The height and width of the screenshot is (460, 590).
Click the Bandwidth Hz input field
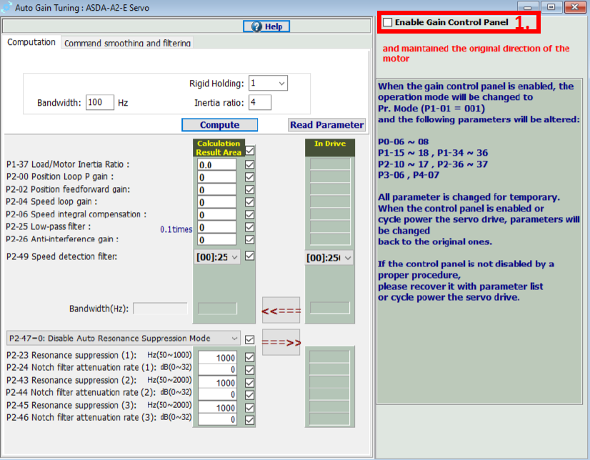coord(99,103)
